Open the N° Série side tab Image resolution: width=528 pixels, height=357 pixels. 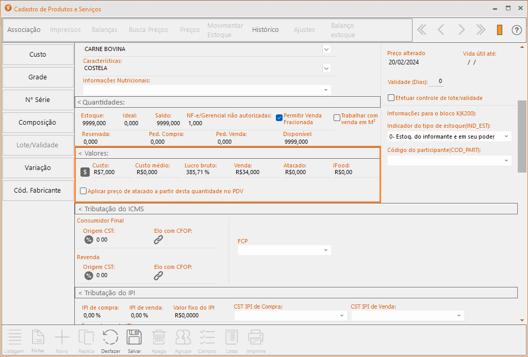point(38,100)
